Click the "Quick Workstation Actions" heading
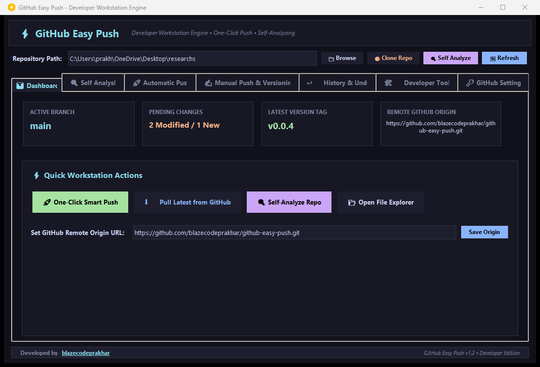The width and height of the screenshot is (540, 367). pyautogui.click(x=93, y=175)
